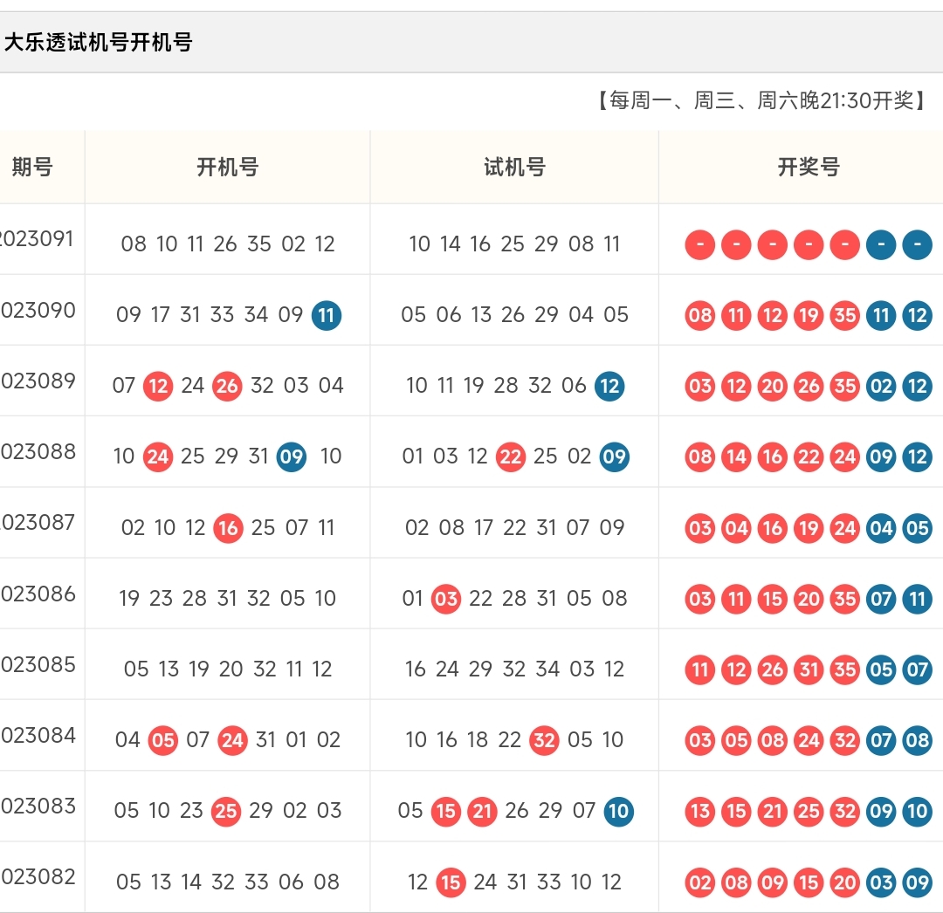Select the 开奖号 column header
Image resolution: width=943 pixels, height=913 pixels.
809,167
